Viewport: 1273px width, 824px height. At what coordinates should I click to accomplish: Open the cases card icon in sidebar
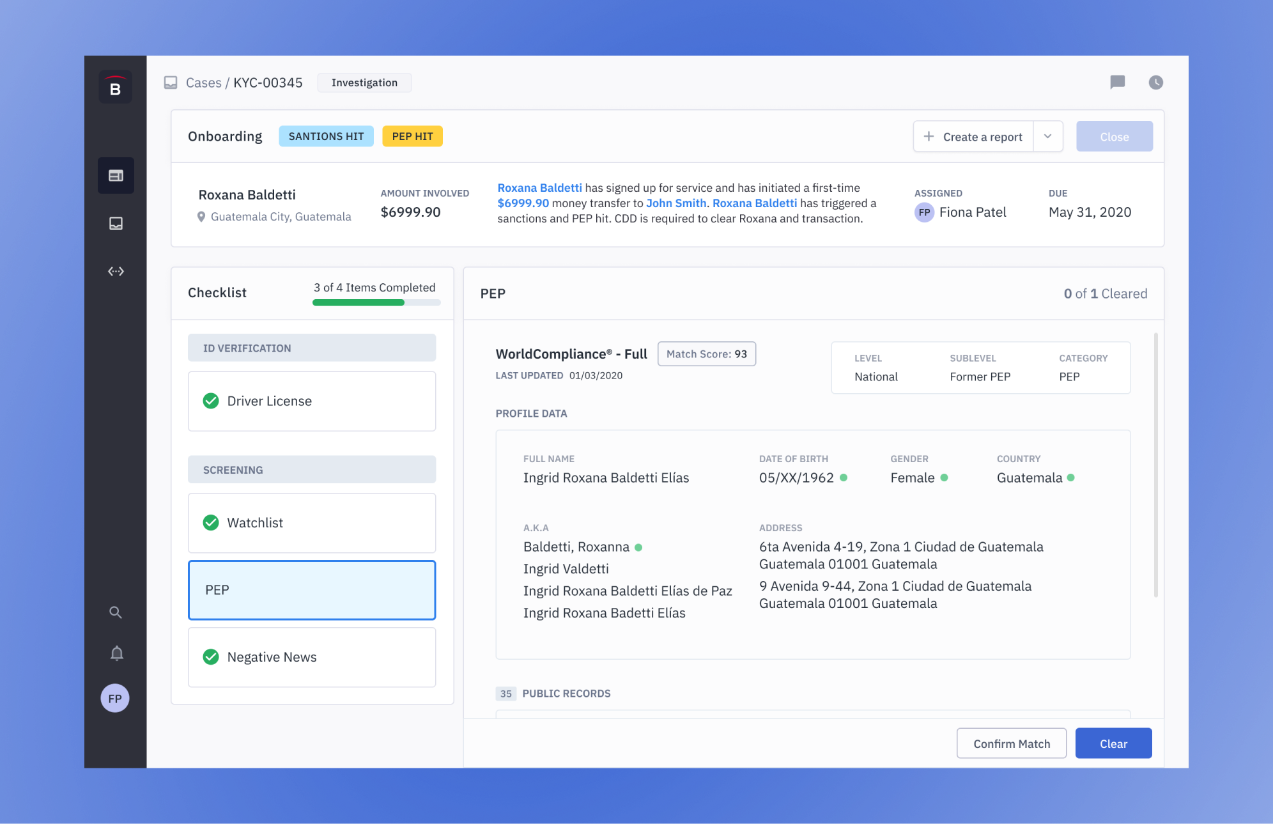(x=116, y=176)
